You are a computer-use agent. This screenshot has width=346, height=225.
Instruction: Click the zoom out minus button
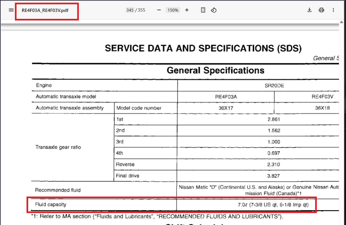[x=159, y=10]
